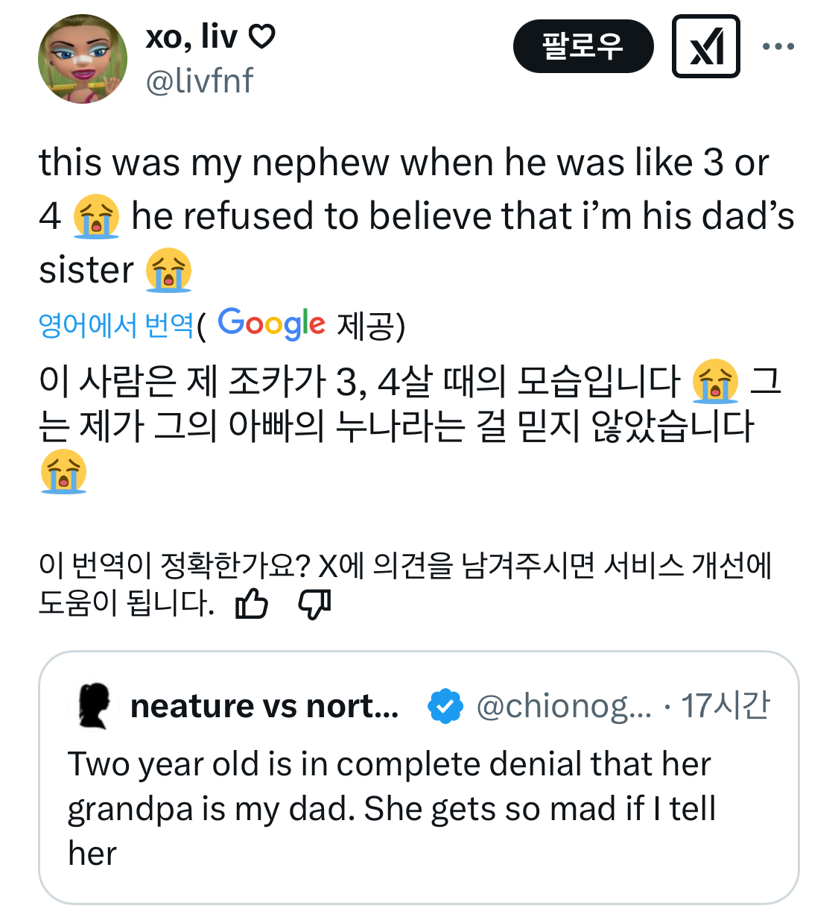The width and height of the screenshot is (838, 923).
Task: Click the 영어에서 번역 translation link
Action: click(x=116, y=325)
